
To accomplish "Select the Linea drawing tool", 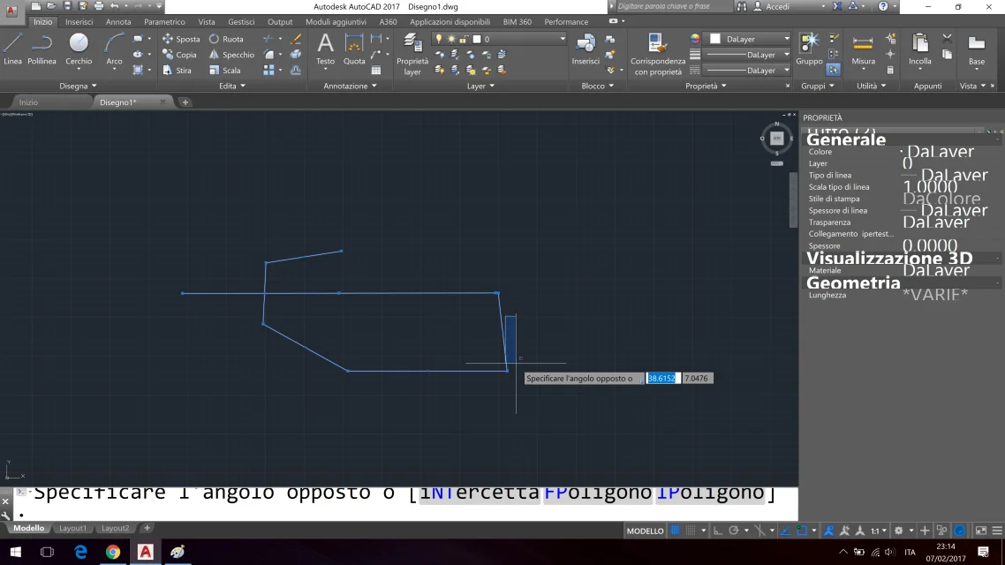I will [12, 49].
